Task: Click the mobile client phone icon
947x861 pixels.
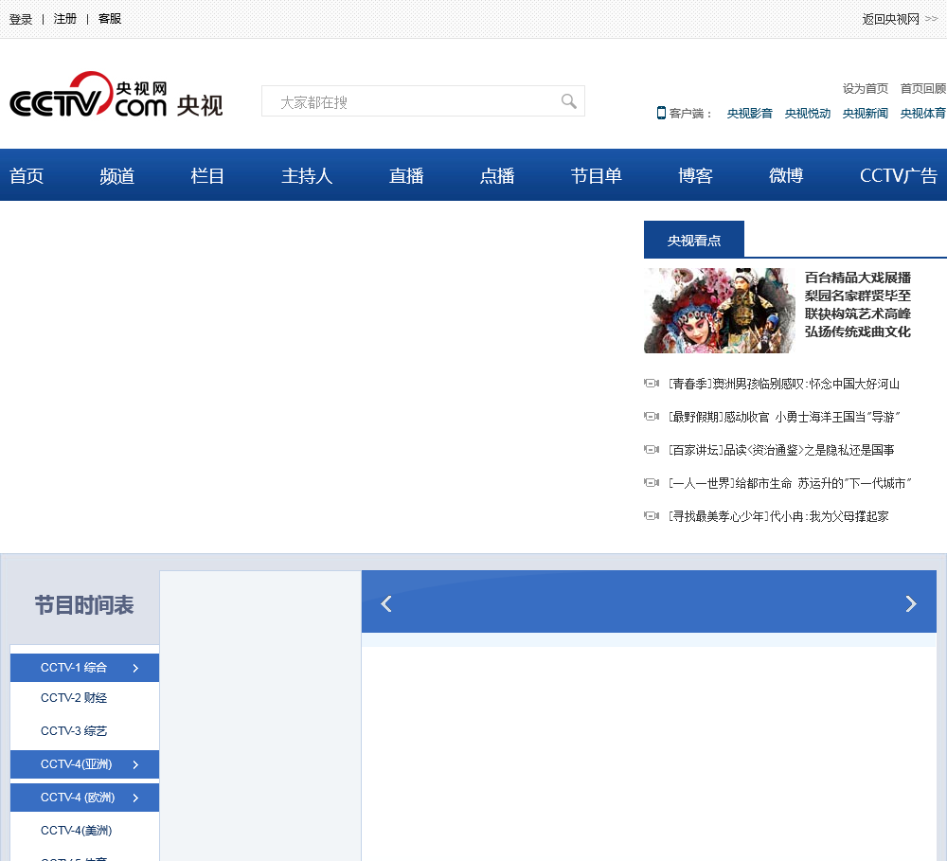Action: click(x=661, y=113)
